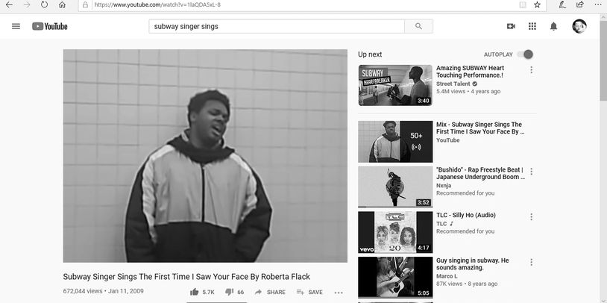The width and height of the screenshot is (607, 303).
Task: Open the create video camera icon
Action: (511, 26)
